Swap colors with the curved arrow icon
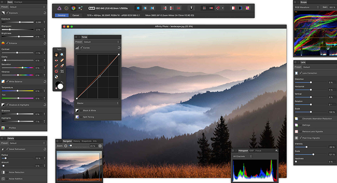 tap(62, 82)
